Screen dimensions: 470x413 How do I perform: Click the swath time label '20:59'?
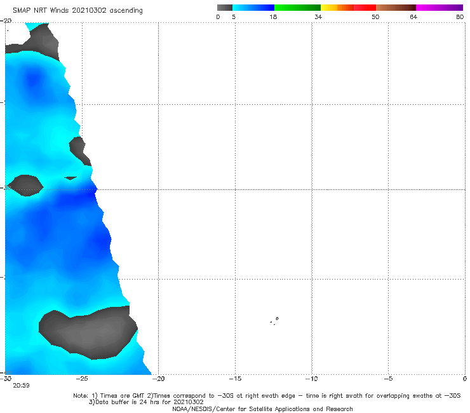click(22, 386)
